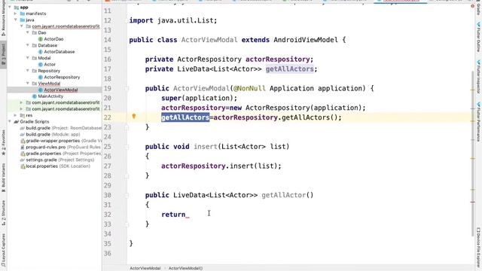Click the AndroidViewModel class name on line 14
Image resolution: width=482 pixels, height=271 pixels.
click(306, 40)
